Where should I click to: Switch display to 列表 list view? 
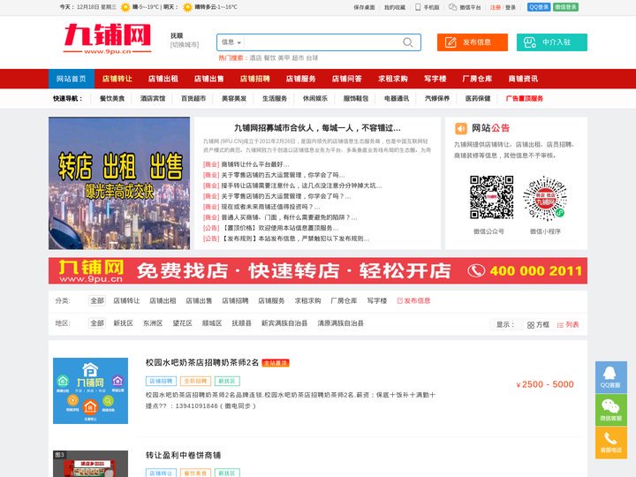point(568,325)
